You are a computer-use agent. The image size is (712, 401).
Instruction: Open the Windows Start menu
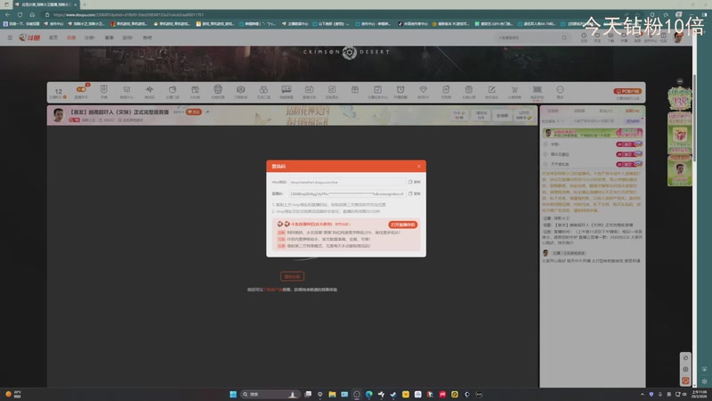(x=233, y=394)
